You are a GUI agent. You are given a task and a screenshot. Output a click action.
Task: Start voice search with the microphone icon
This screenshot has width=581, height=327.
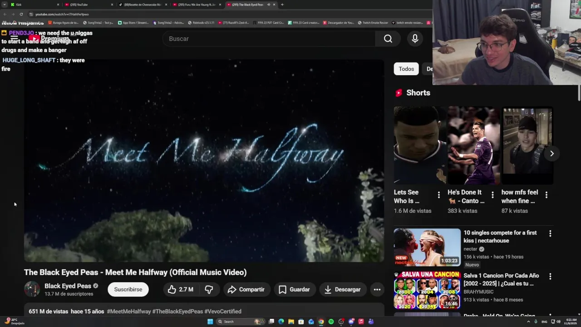(x=415, y=39)
